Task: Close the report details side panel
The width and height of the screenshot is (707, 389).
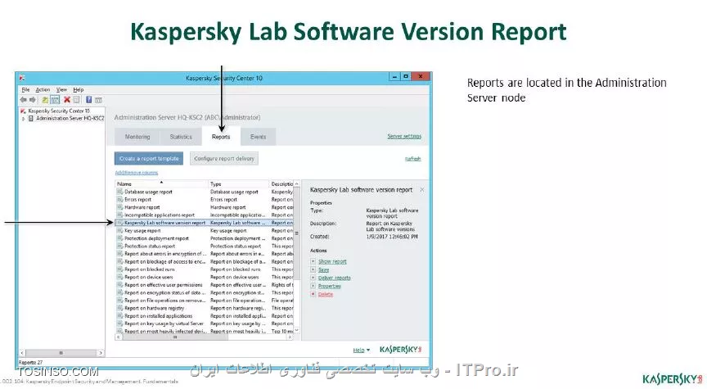Action: click(x=422, y=190)
